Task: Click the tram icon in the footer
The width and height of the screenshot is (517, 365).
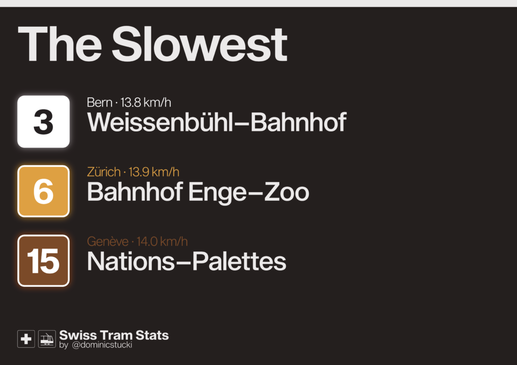Action: coord(47,339)
